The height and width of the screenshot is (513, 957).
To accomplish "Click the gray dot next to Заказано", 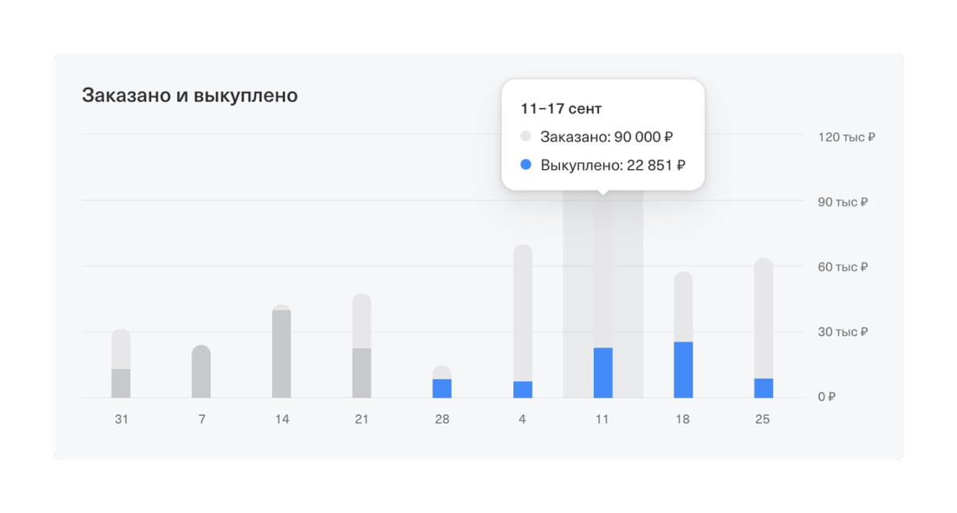I will point(525,136).
